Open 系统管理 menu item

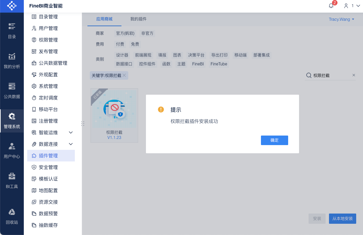[x=51, y=86]
